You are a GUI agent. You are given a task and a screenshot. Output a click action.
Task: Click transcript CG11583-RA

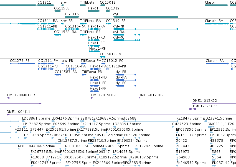pyautogui.click(x=65, y=32)
